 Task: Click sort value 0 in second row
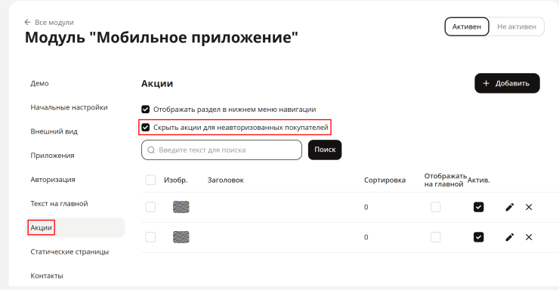[x=366, y=237]
